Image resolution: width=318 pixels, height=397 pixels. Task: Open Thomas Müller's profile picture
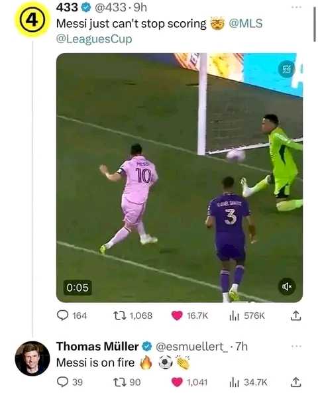tap(32, 359)
